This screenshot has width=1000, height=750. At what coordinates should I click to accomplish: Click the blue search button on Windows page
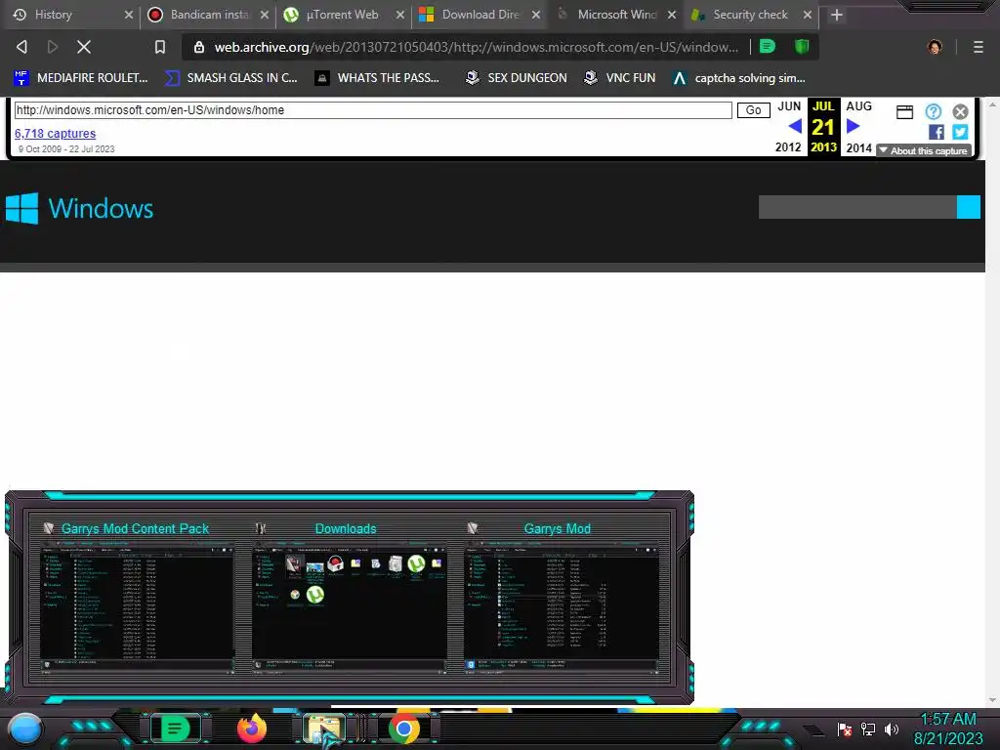point(968,207)
